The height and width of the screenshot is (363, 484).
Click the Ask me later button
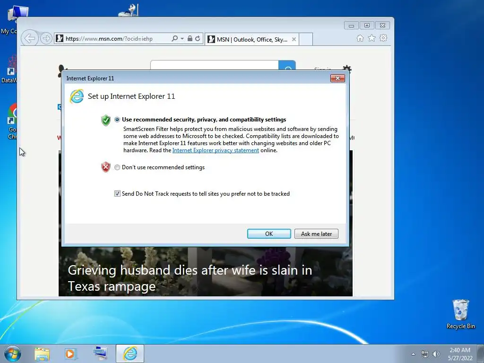316,233
